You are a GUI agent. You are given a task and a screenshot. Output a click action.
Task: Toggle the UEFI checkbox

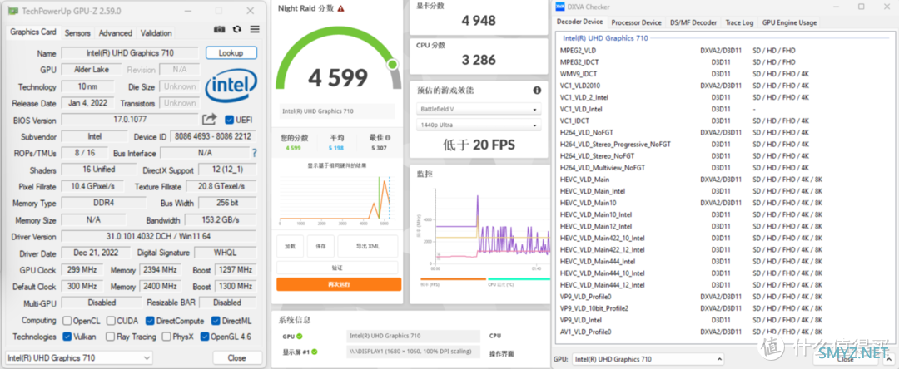230,120
